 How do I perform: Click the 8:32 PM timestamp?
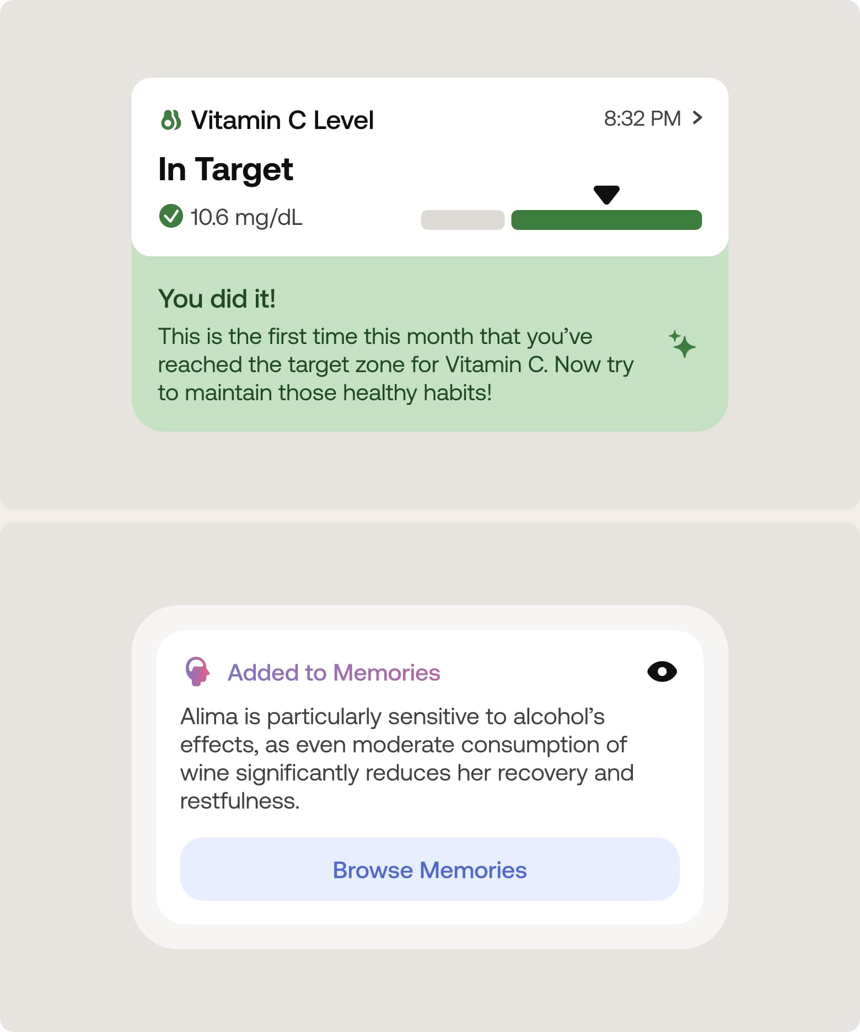point(642,119)
